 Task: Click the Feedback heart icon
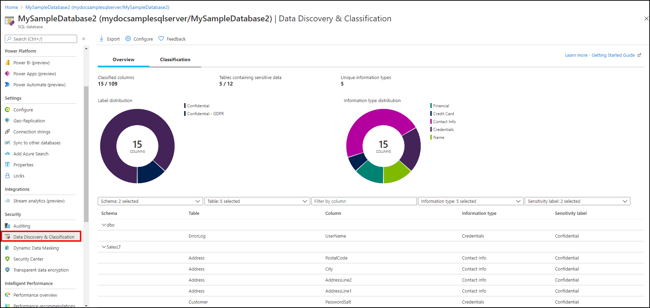[161, 38]
